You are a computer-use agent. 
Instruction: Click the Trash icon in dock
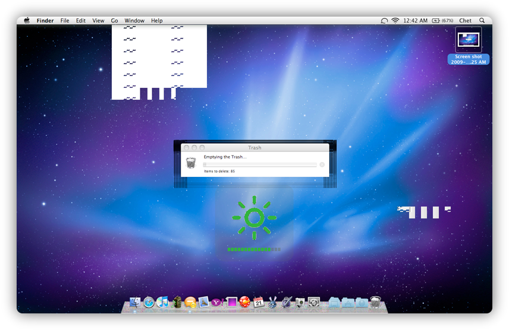click(x=375, y=302)
